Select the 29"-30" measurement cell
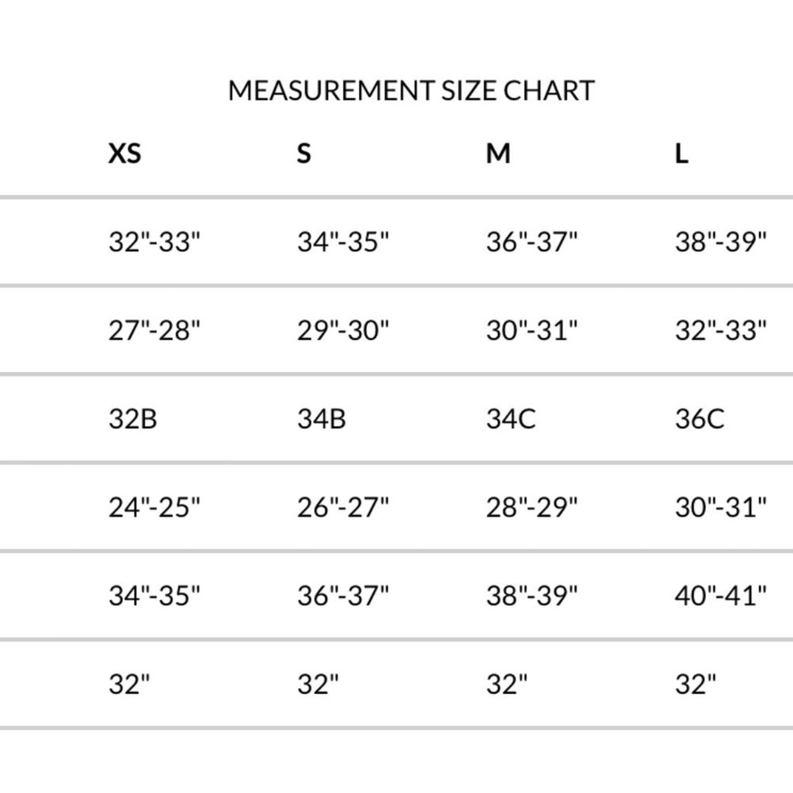 [343, 330]
